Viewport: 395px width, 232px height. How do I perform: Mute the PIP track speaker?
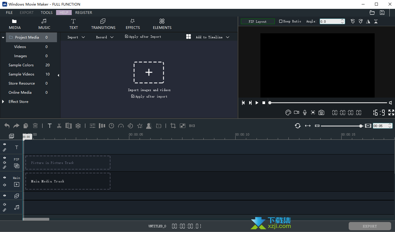point(4,162)
